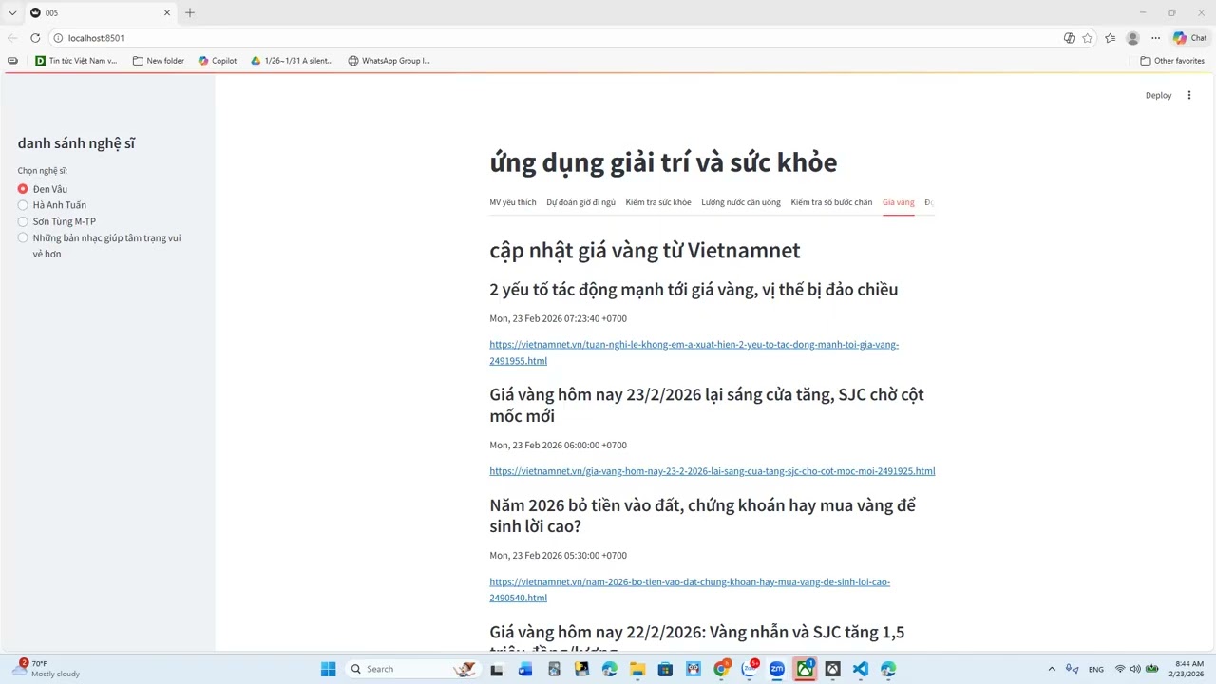Open the weather widget showing 70°F
This screenshot has width=1216, height=684.
[x=46, y=669]
